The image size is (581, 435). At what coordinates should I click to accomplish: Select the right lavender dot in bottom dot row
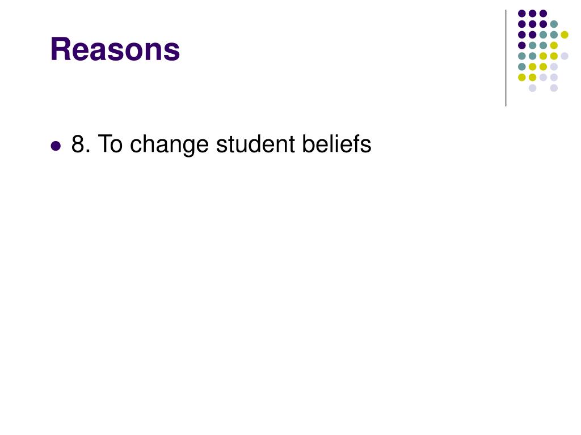554,88
